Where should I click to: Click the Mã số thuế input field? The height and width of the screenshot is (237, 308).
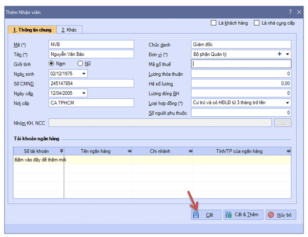pyautogui.click(x=241, y=64)
